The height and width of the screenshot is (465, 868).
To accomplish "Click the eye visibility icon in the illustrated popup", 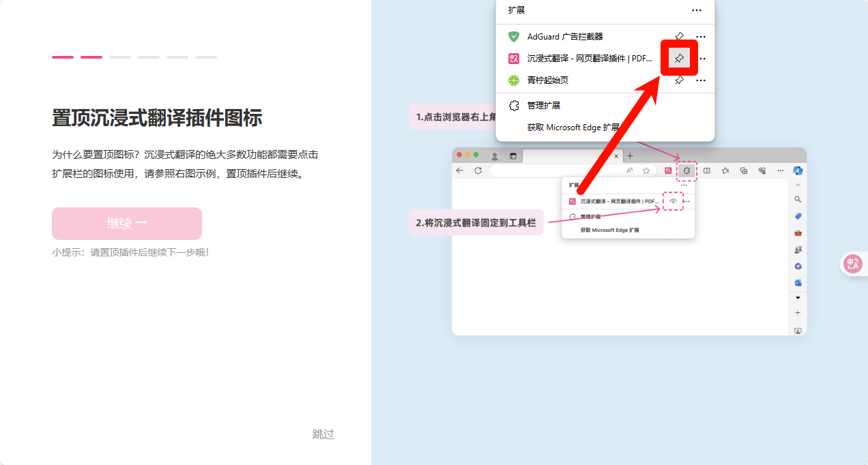I will [x=673, y=201].
